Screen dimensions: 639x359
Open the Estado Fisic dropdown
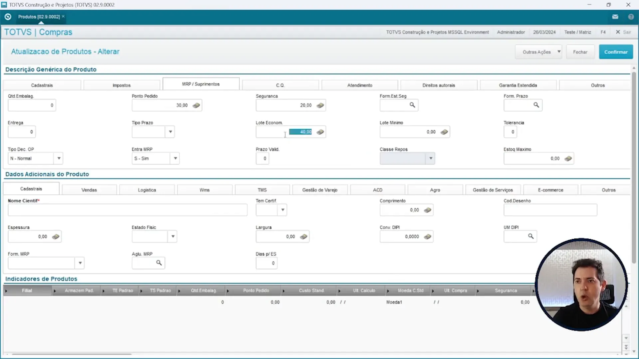point(173,236)
